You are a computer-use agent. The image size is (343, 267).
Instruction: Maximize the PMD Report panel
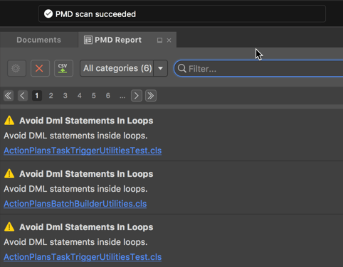point(159,40)
